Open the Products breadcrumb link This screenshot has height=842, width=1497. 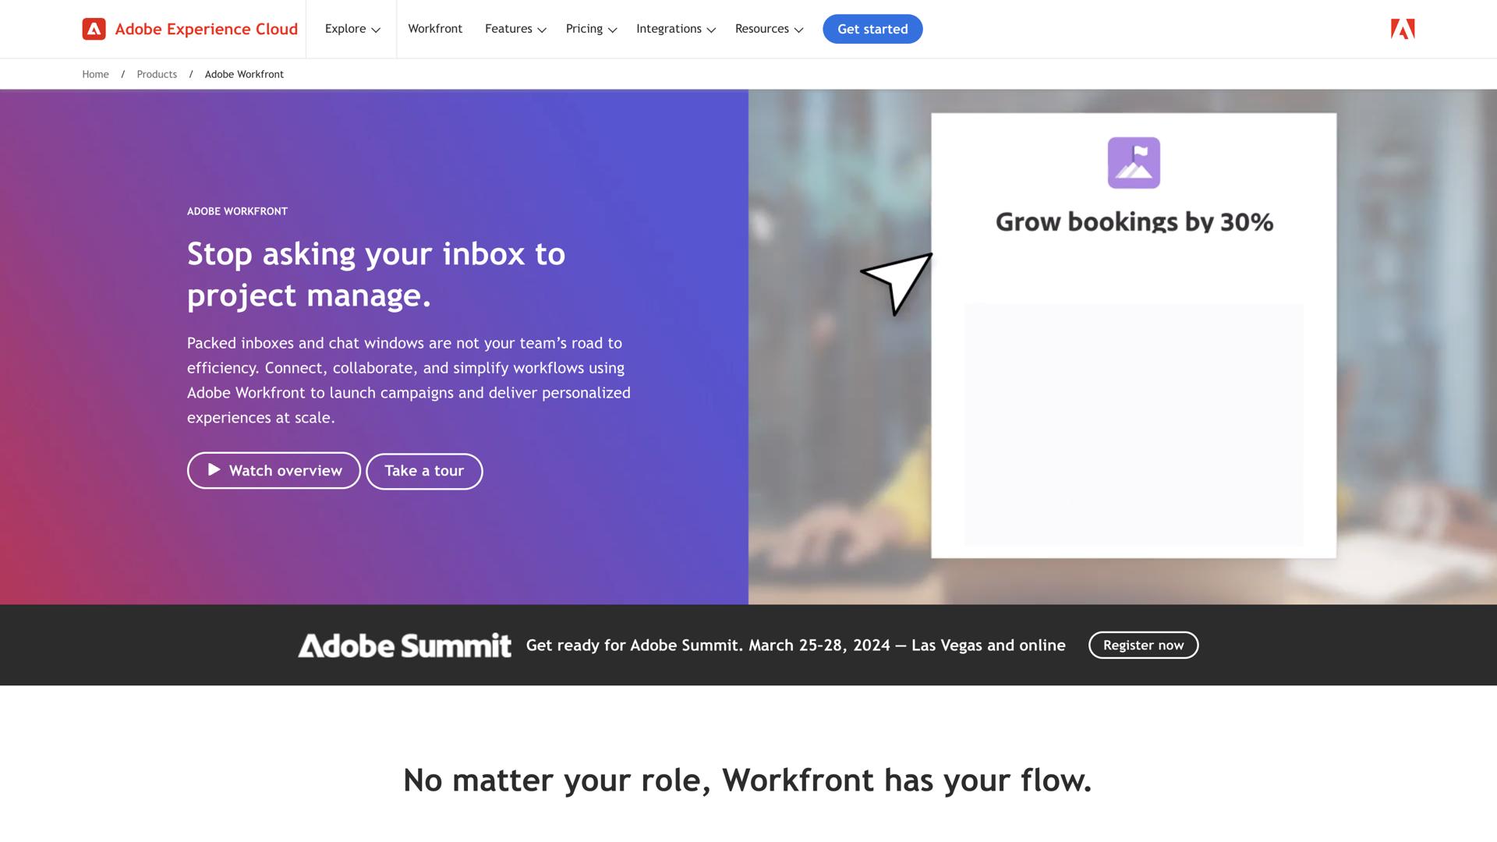pos(157,74)
